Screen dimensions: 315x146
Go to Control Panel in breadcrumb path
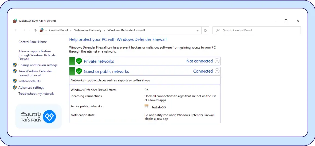tap(58, 30)
